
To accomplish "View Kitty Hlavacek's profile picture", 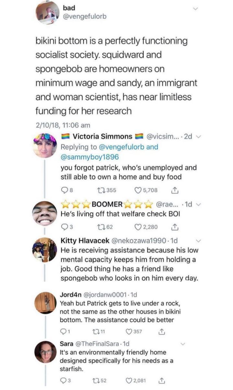I will (x=44, y=250).
